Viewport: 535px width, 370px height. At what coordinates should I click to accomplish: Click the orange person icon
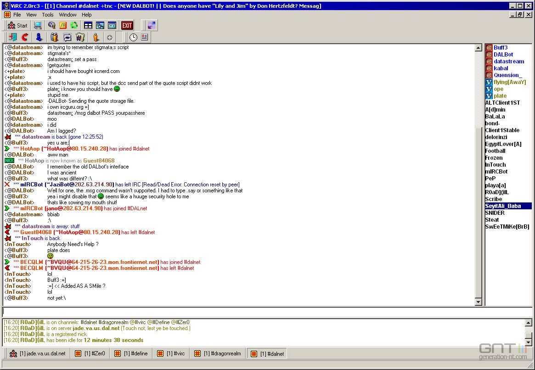click(x=96, y=38)
